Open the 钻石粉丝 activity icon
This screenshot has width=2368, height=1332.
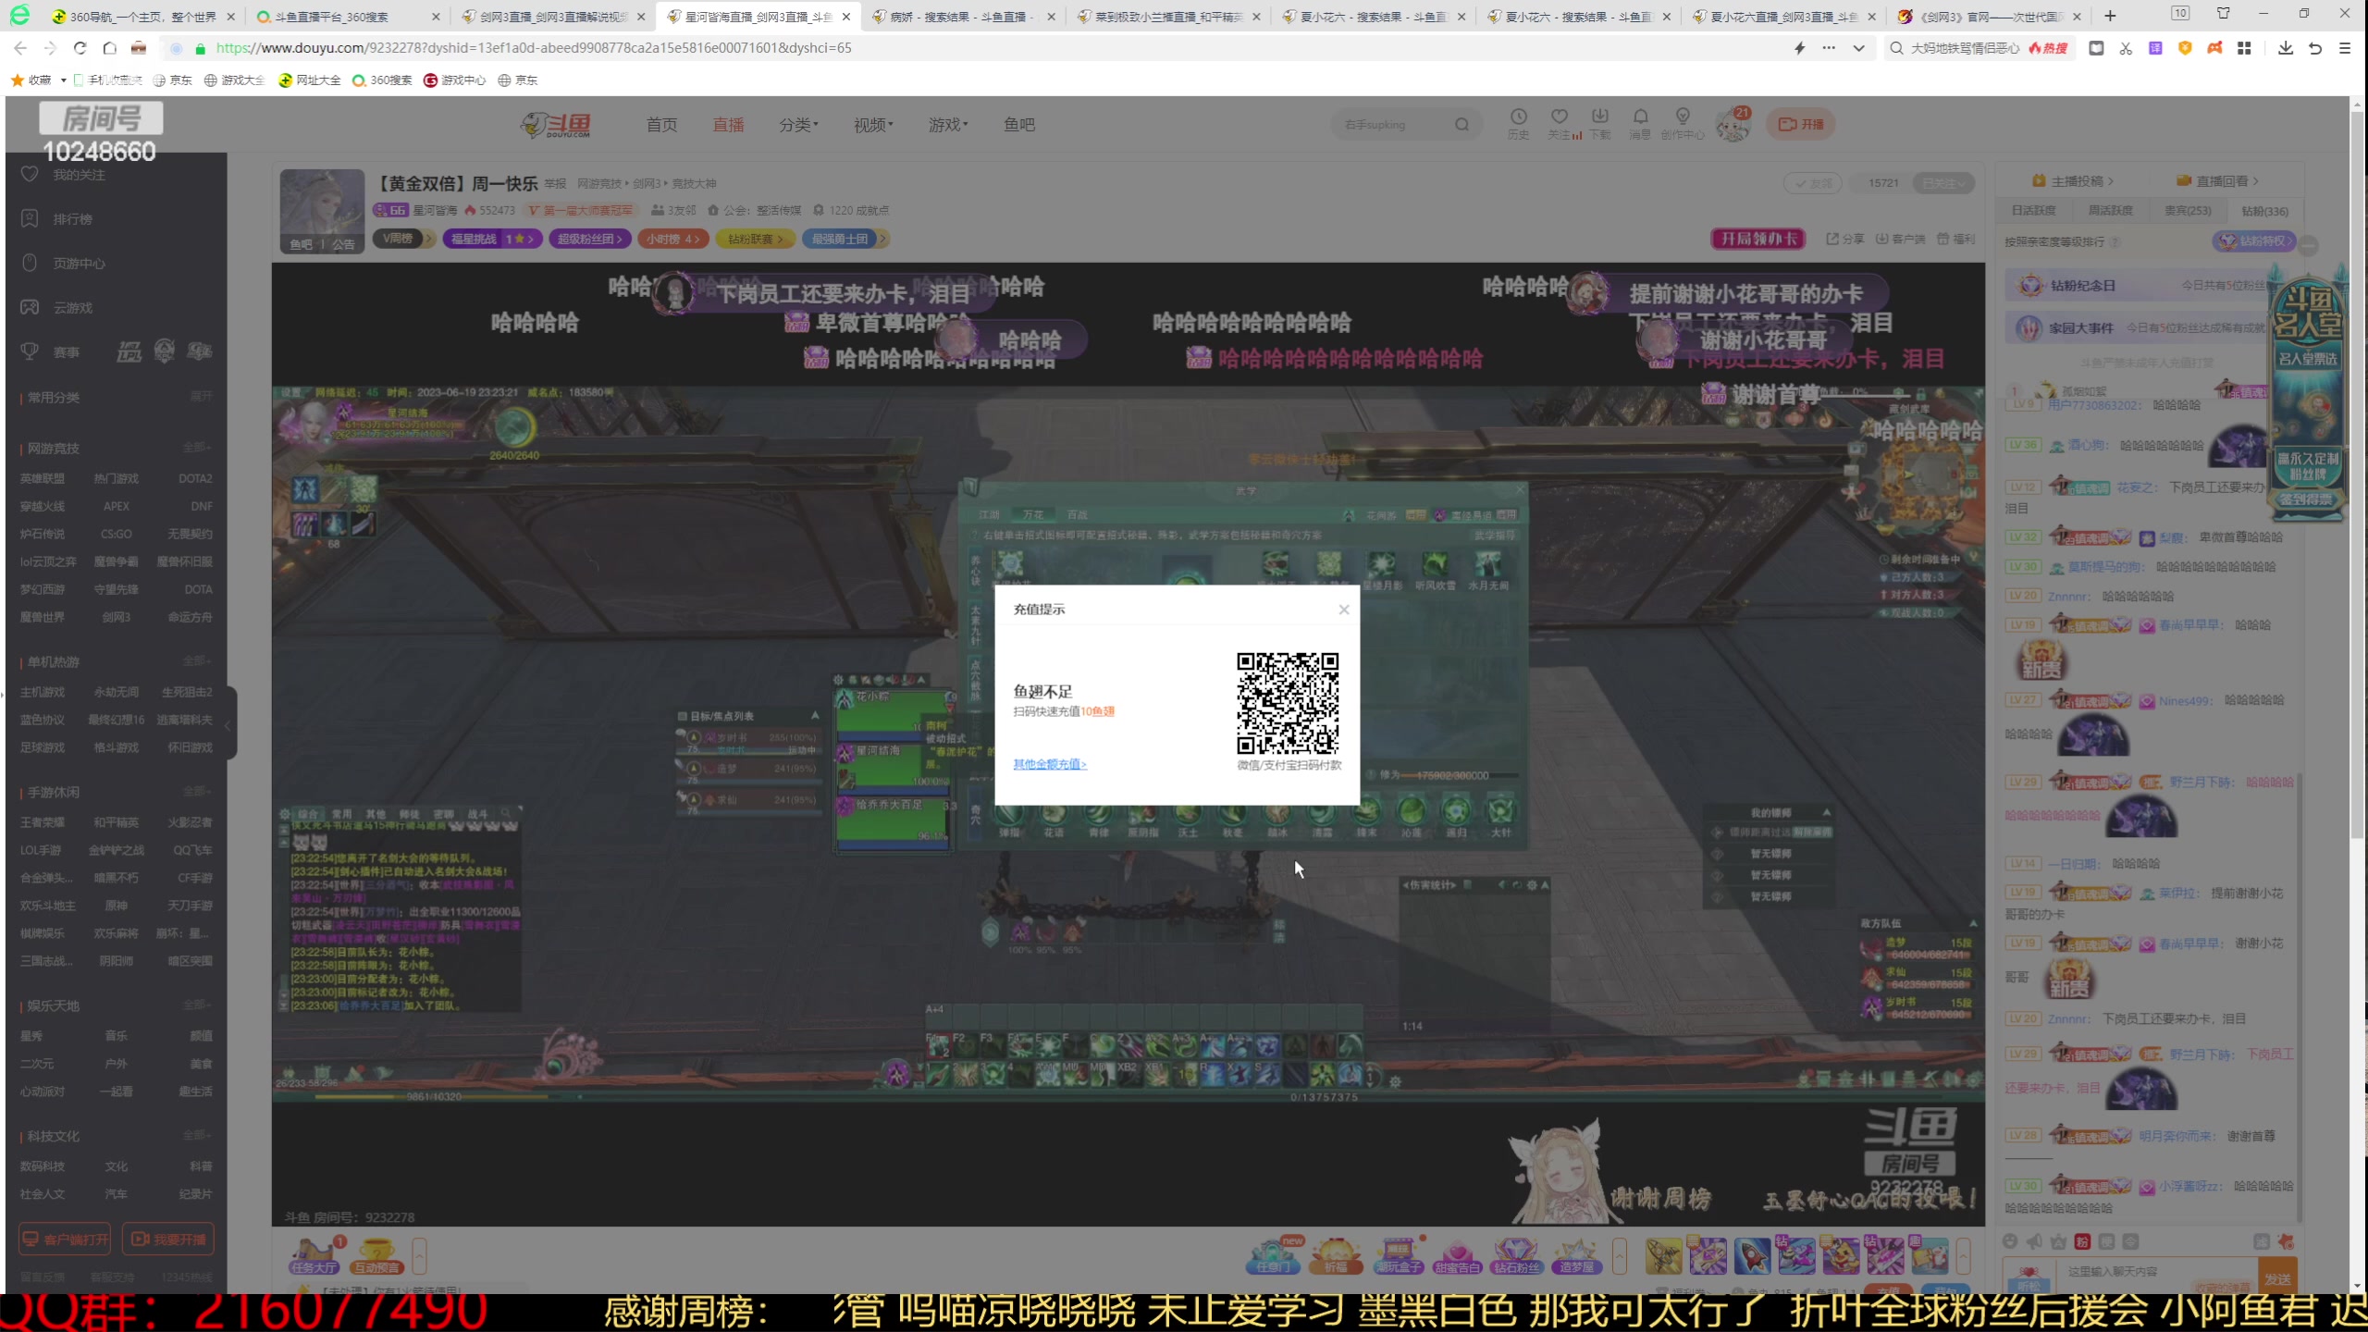(1516, 1256)
